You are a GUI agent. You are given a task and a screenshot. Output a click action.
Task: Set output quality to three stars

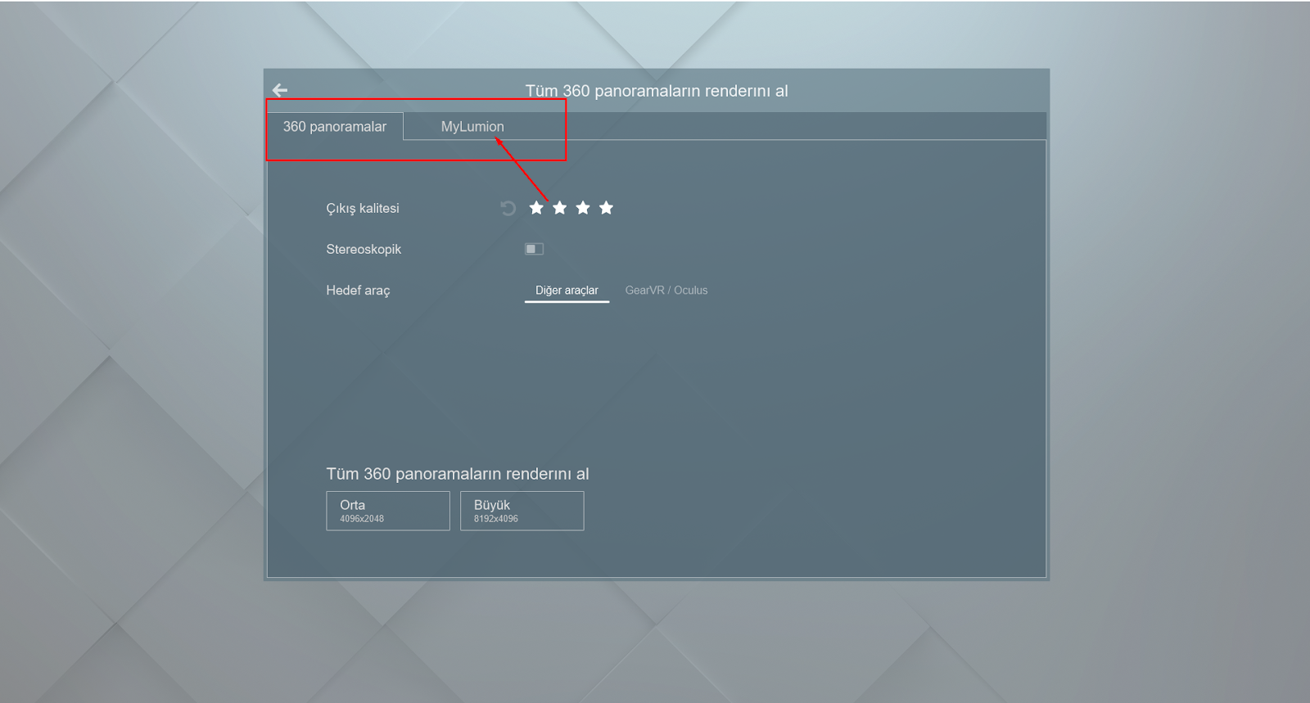(583, 208)
